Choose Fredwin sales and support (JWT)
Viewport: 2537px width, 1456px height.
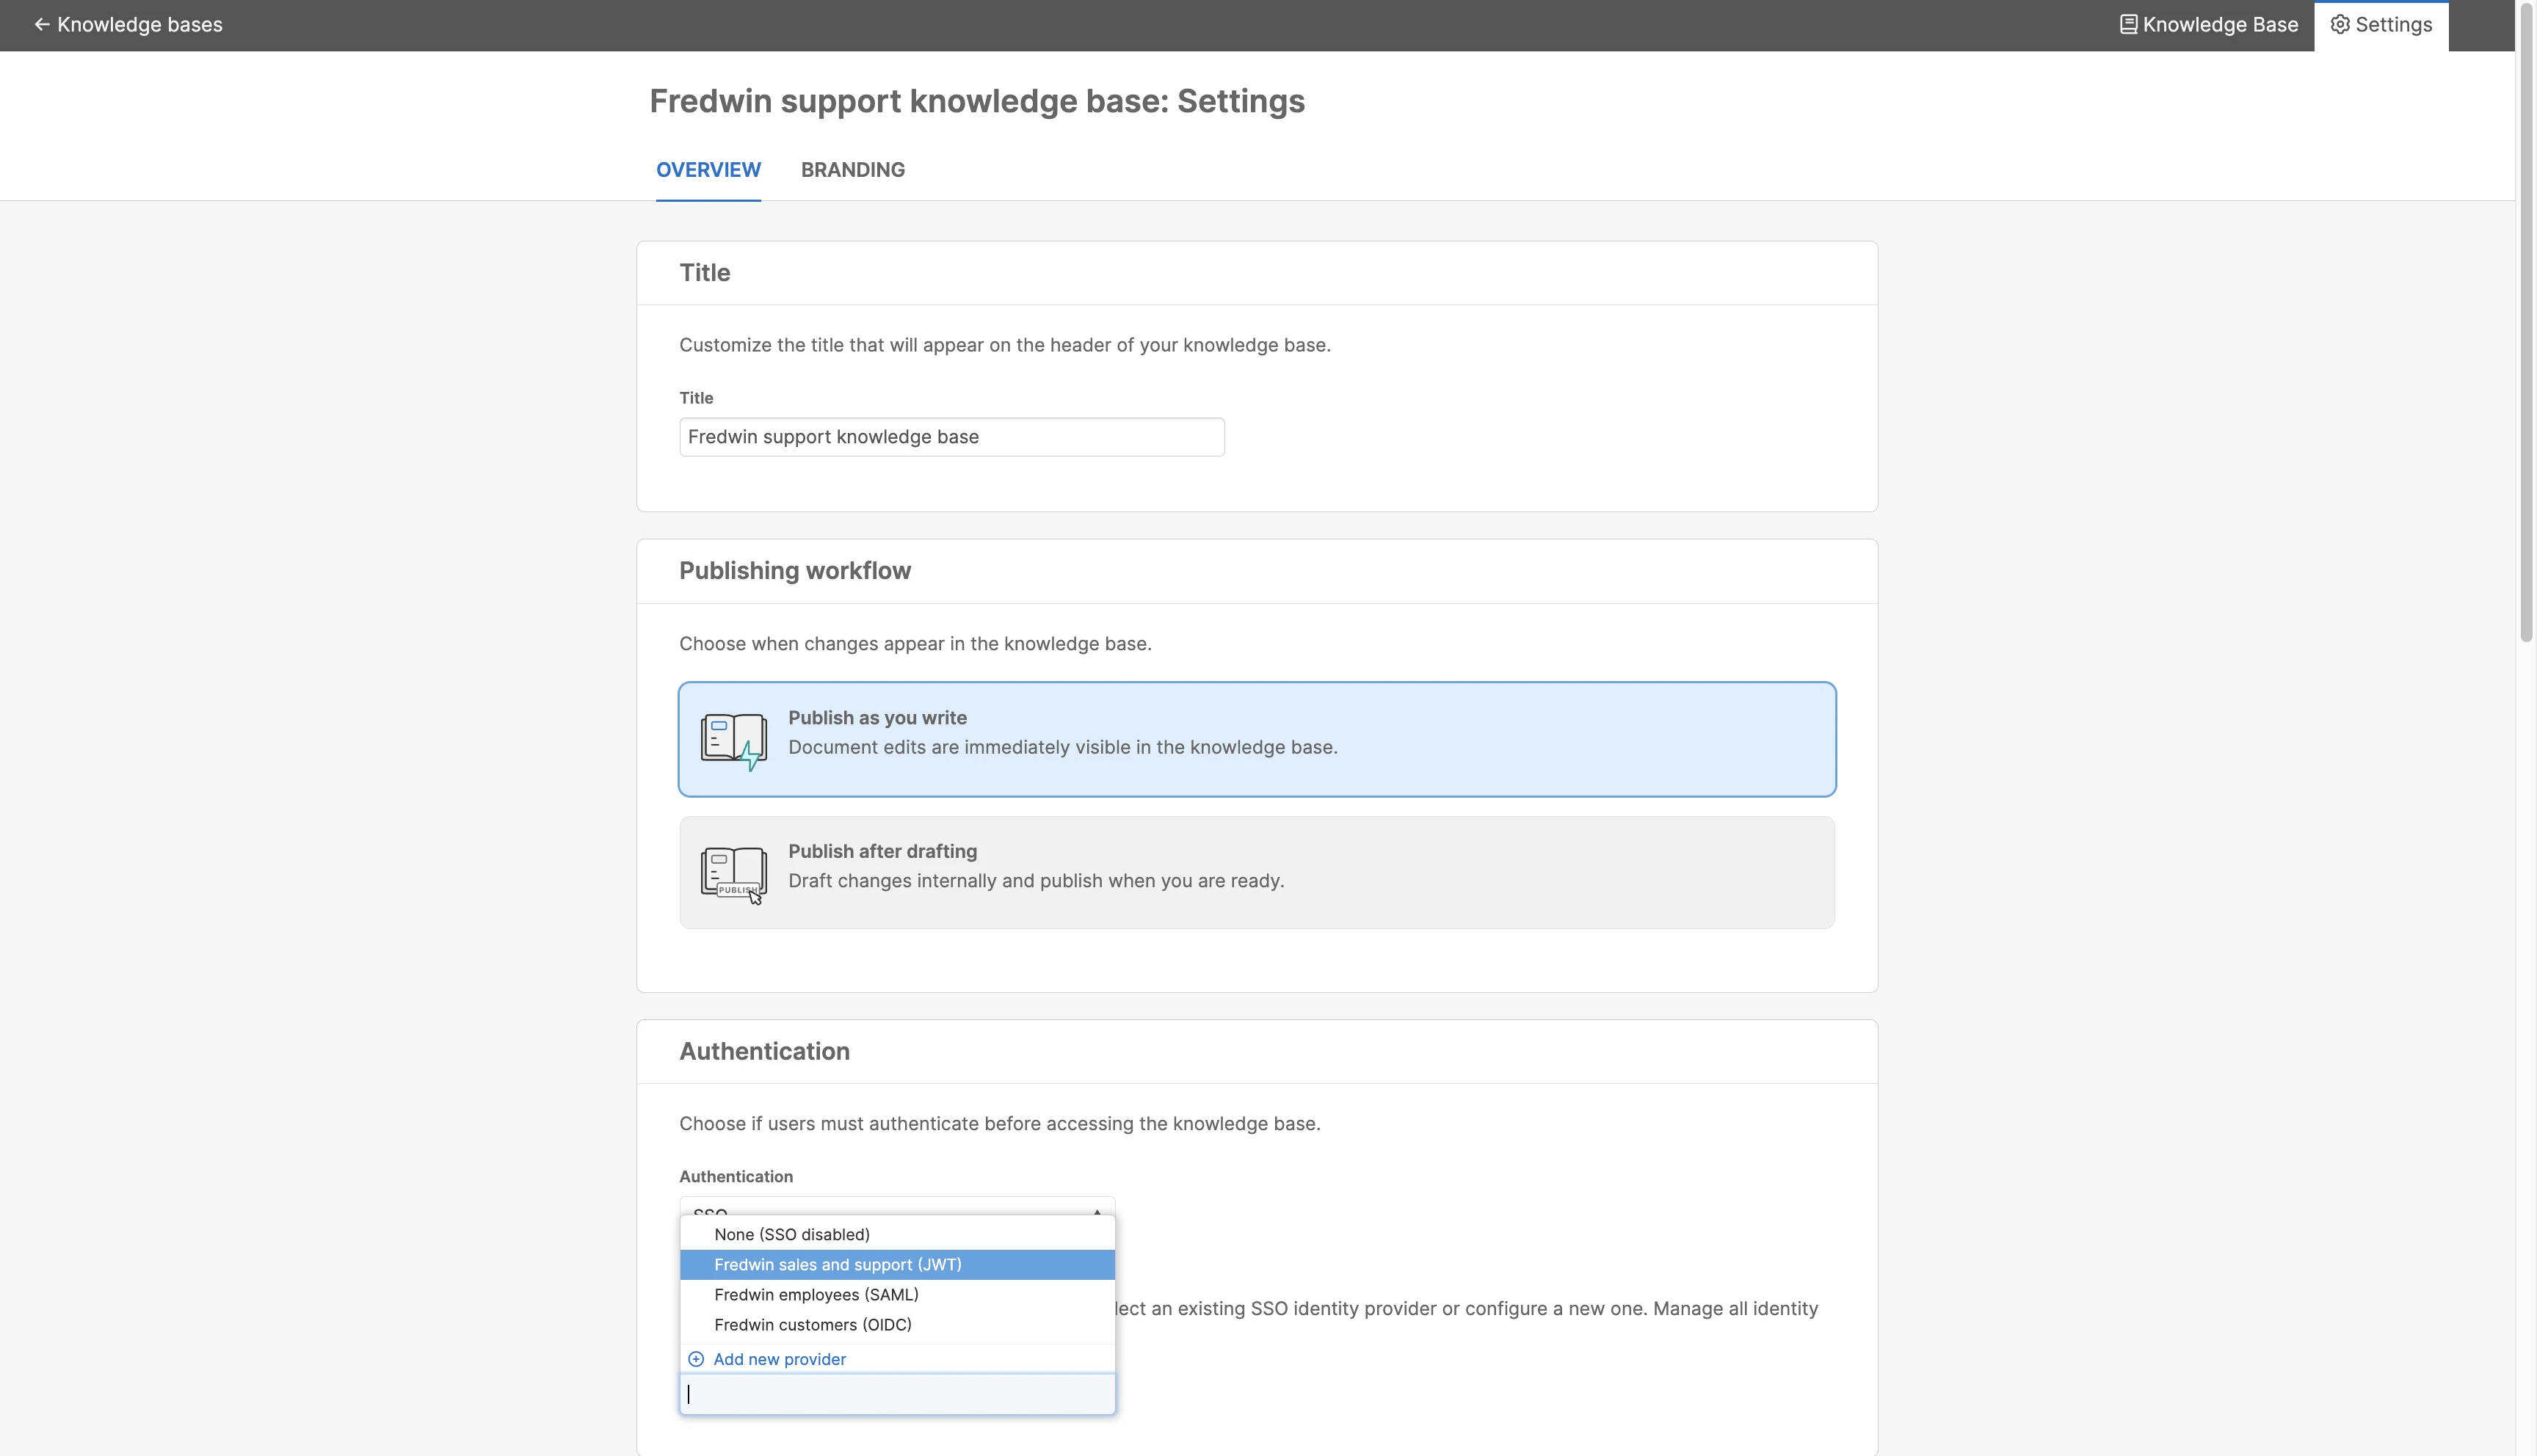point(838,1265)
